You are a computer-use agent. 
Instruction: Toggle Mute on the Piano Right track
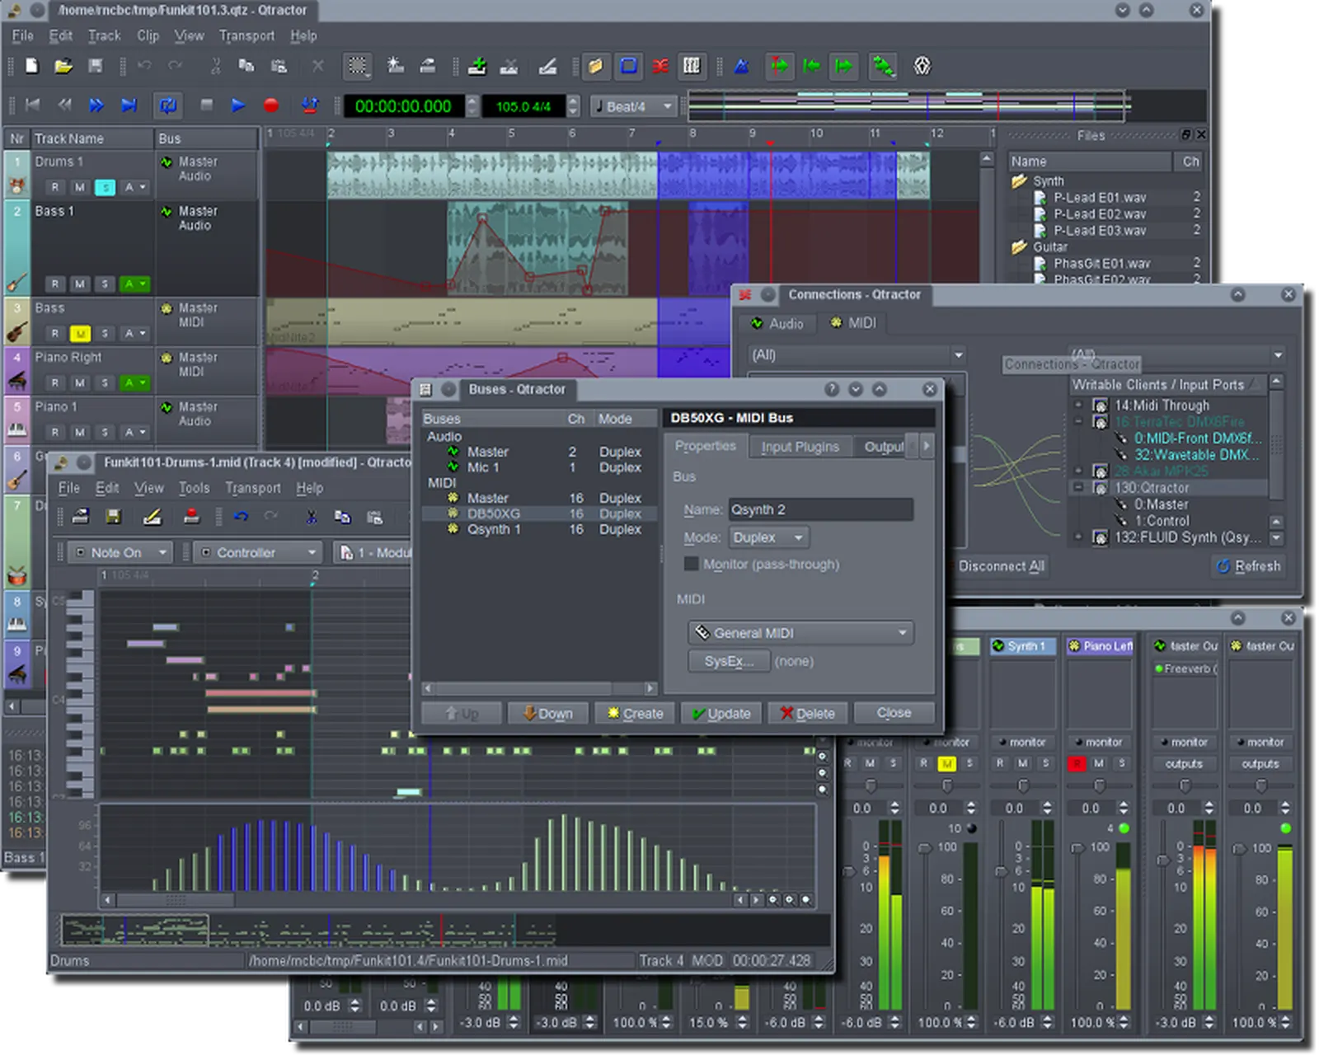[x=80, y=383]
